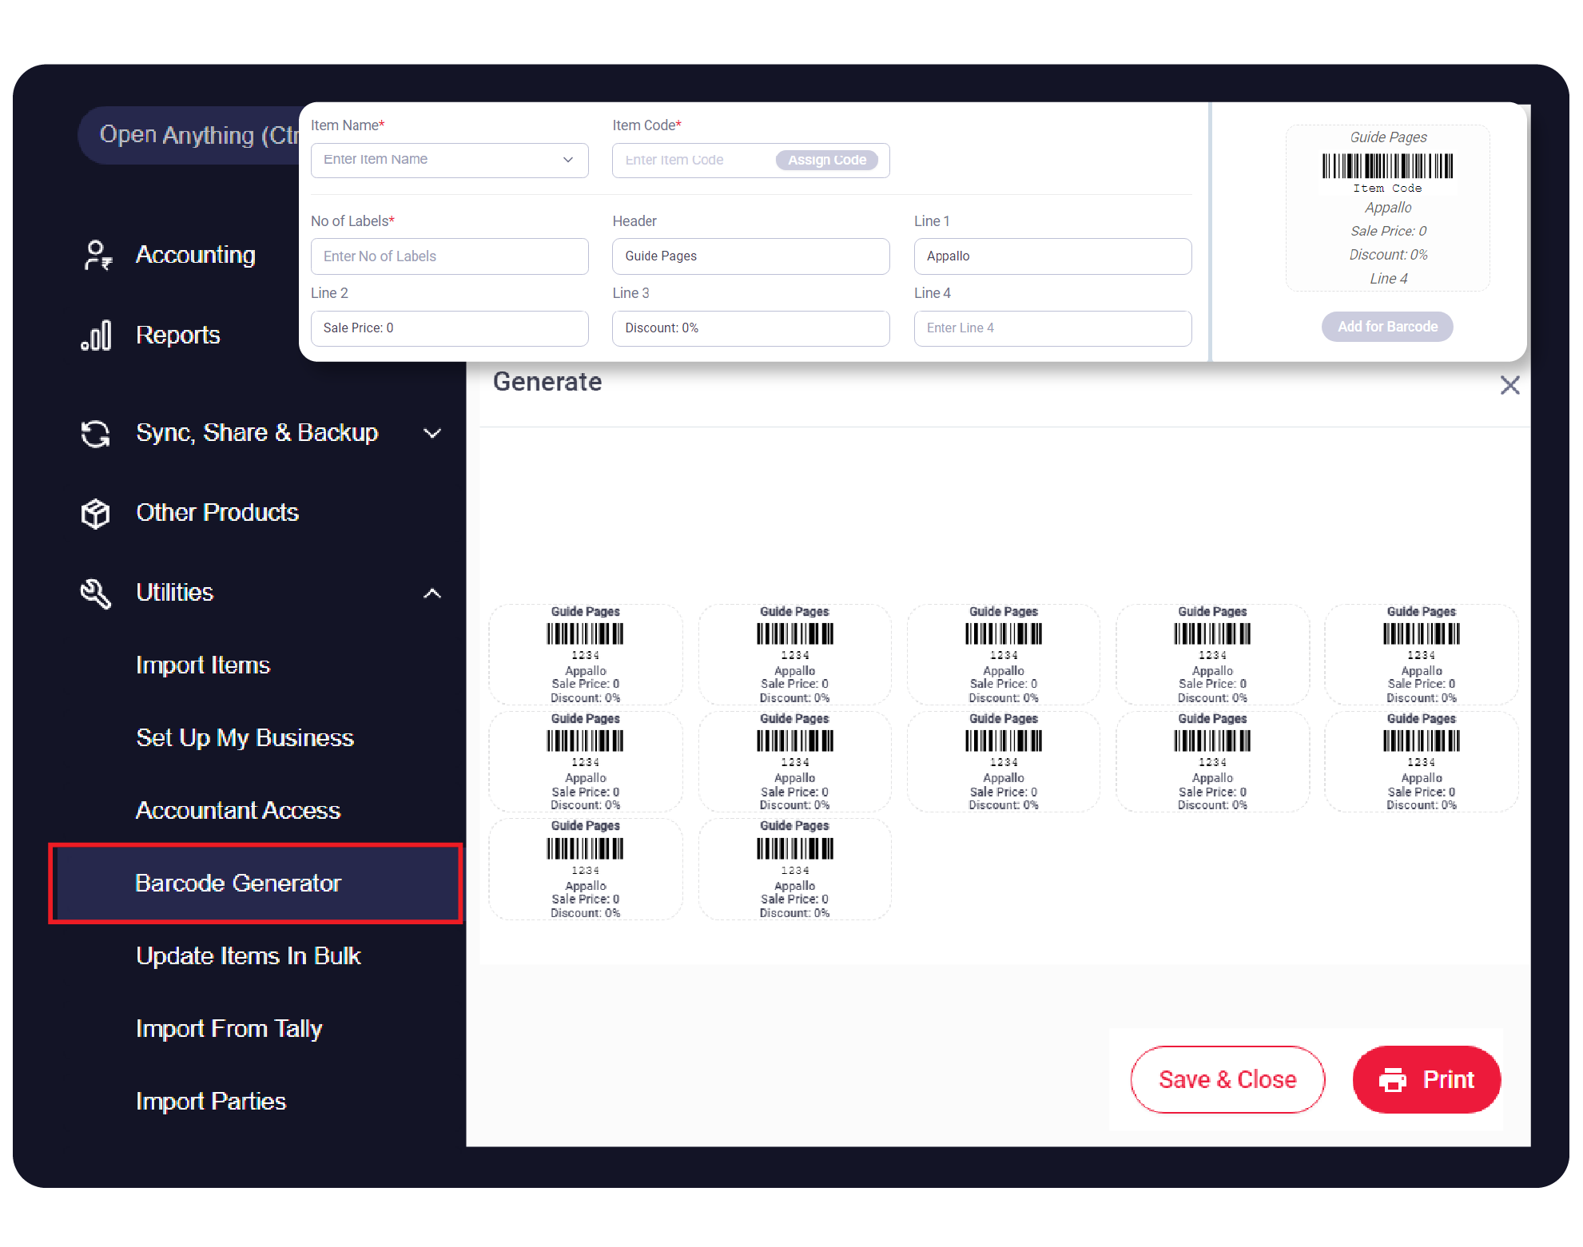The image size is (1583, 1247).
Task: Go to Import From Tally
Action: 229,1029
